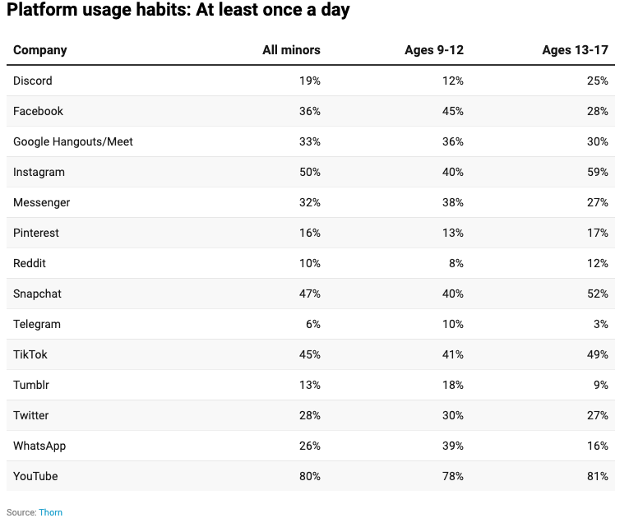This screenshot has height=518, width=629.
Task: Click the Twitter row name
Action: pos(31,415)
